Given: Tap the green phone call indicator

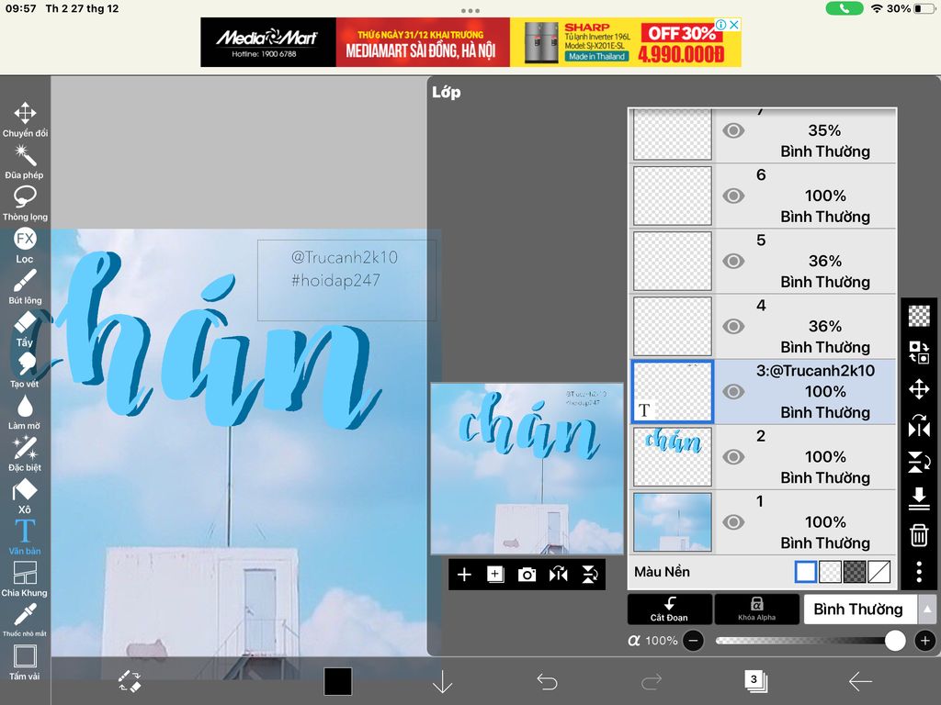Looking at the screenshot, I should (x=845, y=8).
